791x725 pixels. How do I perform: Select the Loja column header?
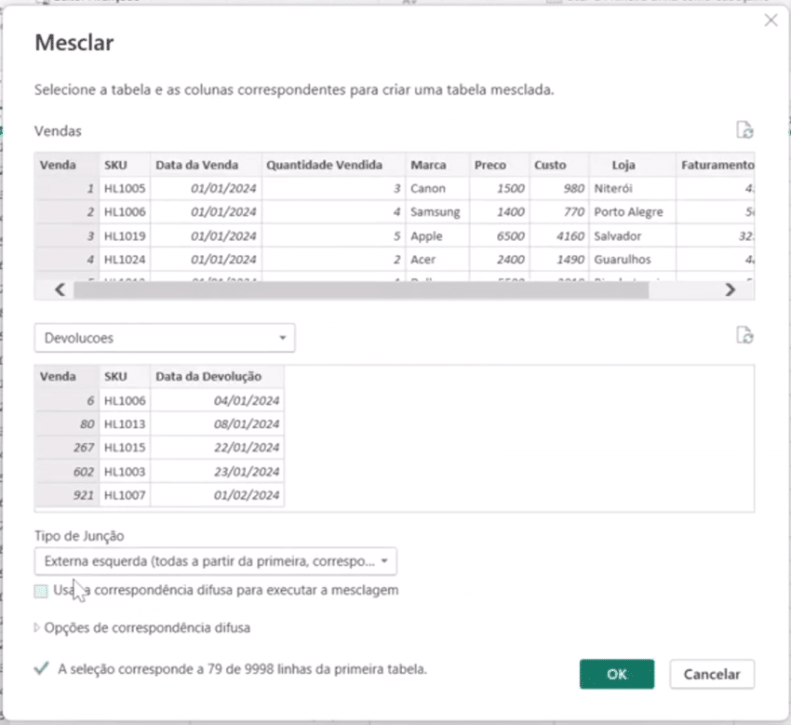pos(633,165)
